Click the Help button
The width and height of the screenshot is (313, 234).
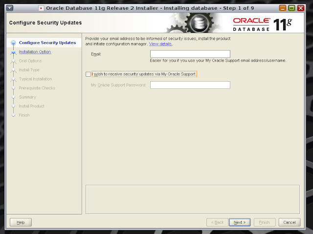pyautogui.click(x=21, y=222)
